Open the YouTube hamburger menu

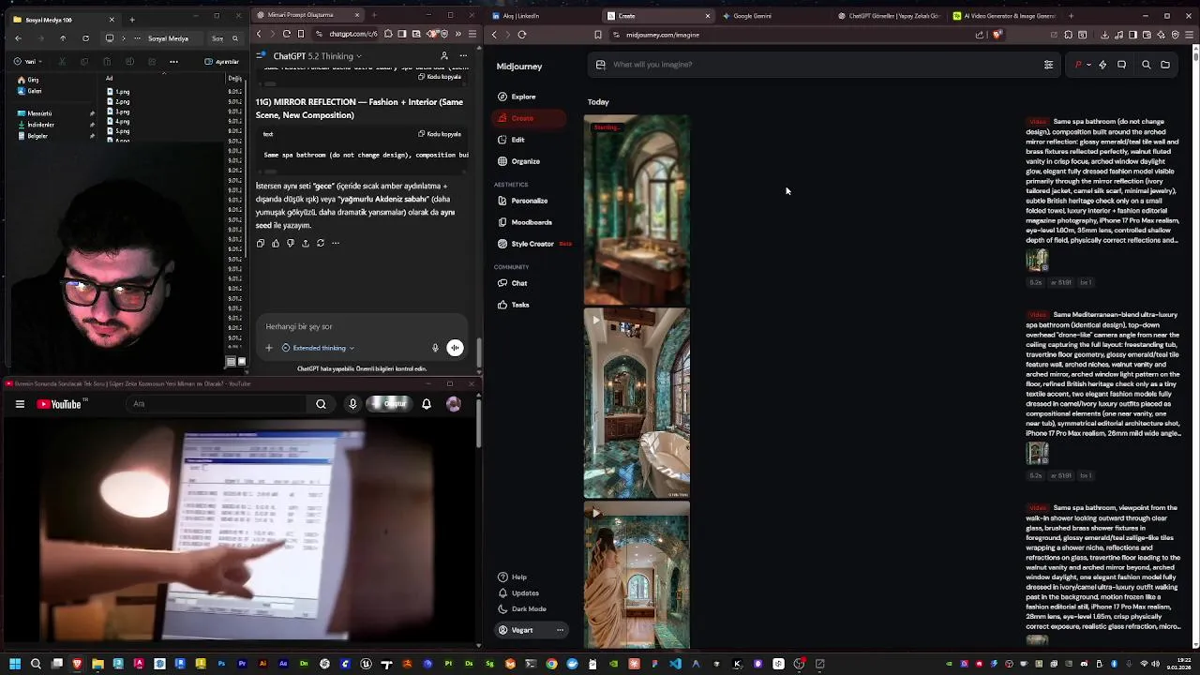tap(20, 404)
